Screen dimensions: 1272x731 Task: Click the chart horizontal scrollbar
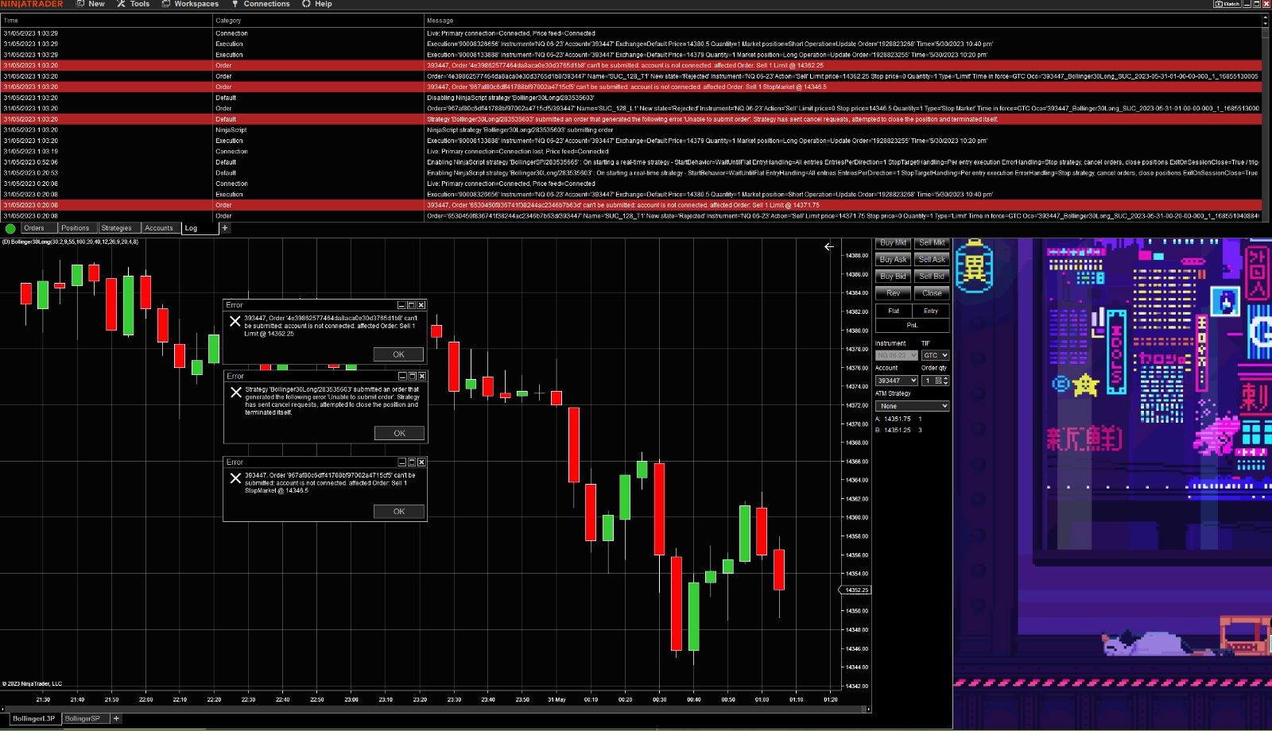coord(436,709)
